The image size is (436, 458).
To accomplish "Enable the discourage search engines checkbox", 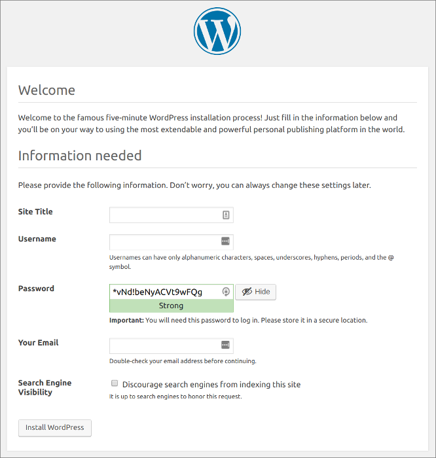I will [x=115, y=384].
